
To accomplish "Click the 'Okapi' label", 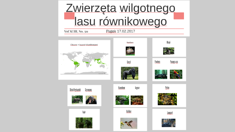I will pos(169,42).
